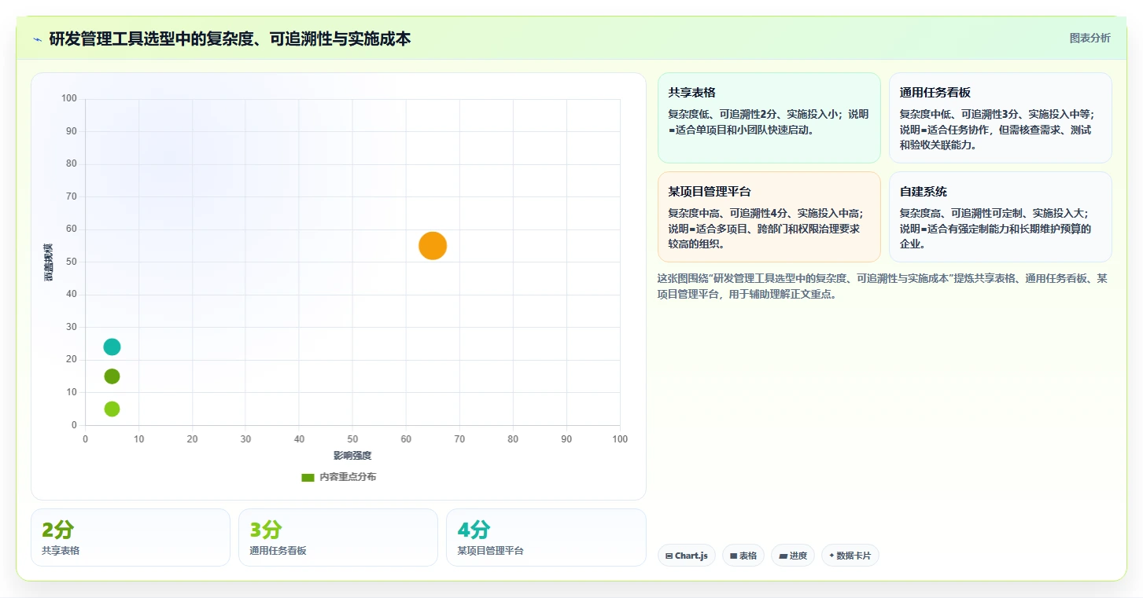The image size is (1143, 598).
Task: Click the 表格 tag chip
Action: (743, 556)
